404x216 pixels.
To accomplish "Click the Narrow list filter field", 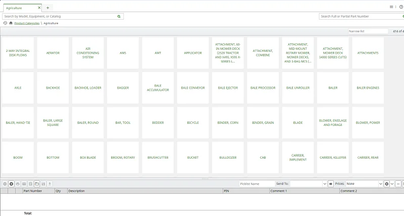I will point(368,31).
